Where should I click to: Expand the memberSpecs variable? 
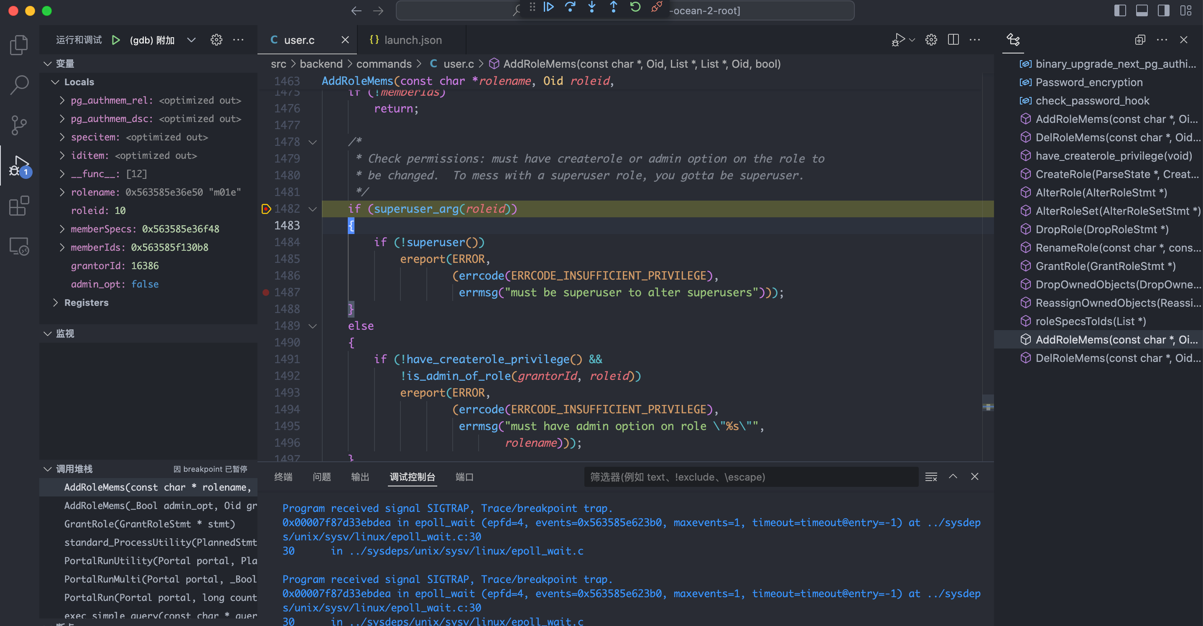coord(62,229)
